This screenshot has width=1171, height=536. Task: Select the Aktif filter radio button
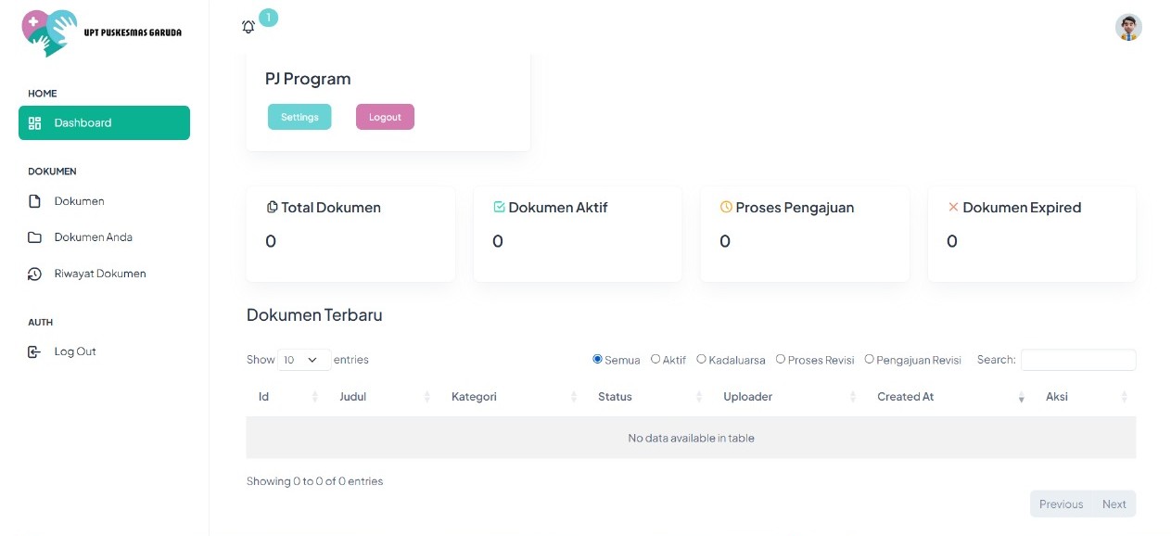point(656,358)
